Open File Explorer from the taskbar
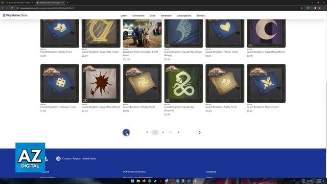The height and width of the screenshot is (184, 327). click(x=138, y=181)
